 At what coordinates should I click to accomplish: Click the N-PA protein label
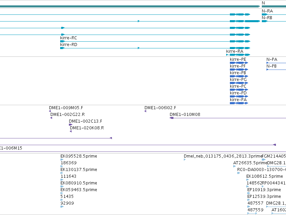click(272, 59)
